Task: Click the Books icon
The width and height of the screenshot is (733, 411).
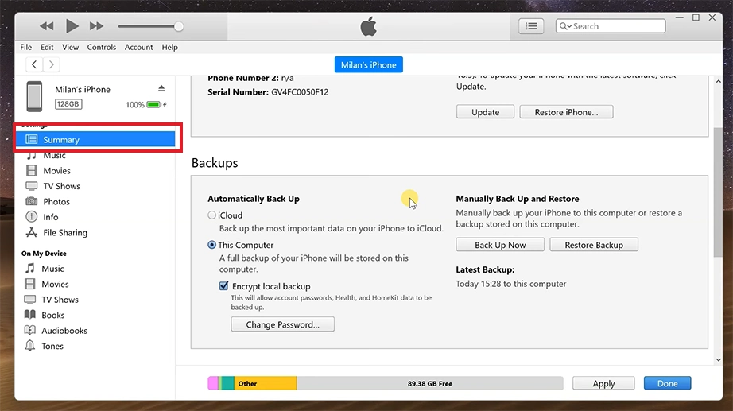Action: (30, 314)
